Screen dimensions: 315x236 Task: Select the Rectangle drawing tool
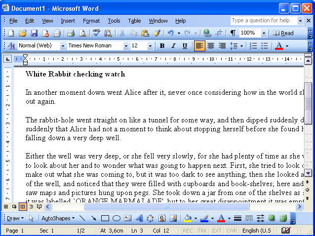tap(105, 218)
